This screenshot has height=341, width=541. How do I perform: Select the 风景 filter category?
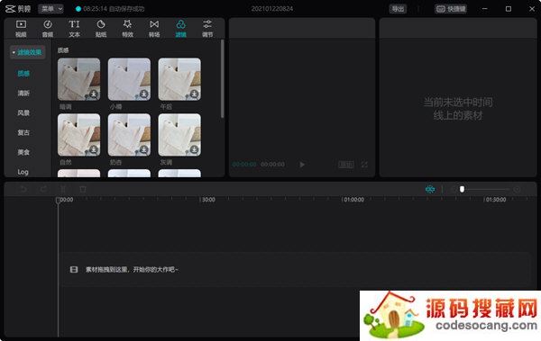(x=23, y=112)
